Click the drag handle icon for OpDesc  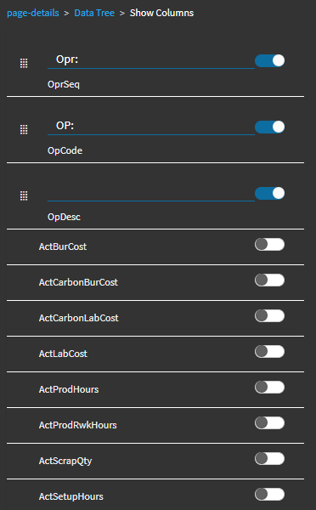pos(24,195)
